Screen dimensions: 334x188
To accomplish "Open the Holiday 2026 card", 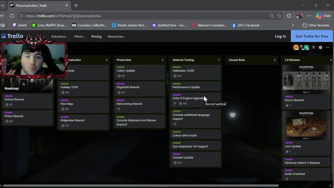I will pyautogui.click(x=83, y=89).
